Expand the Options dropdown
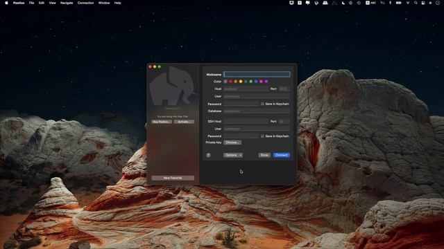The height and width of the screenshot is (249, 444). (x=233, y=155)
